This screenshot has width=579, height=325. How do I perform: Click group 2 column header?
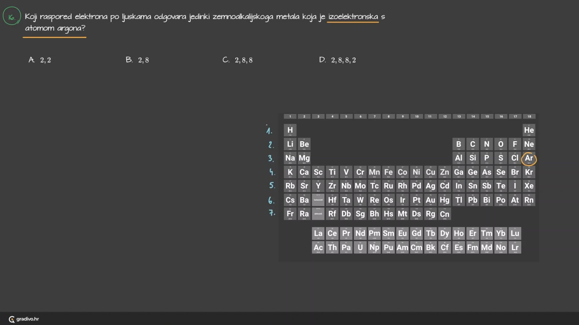[304, 116]
